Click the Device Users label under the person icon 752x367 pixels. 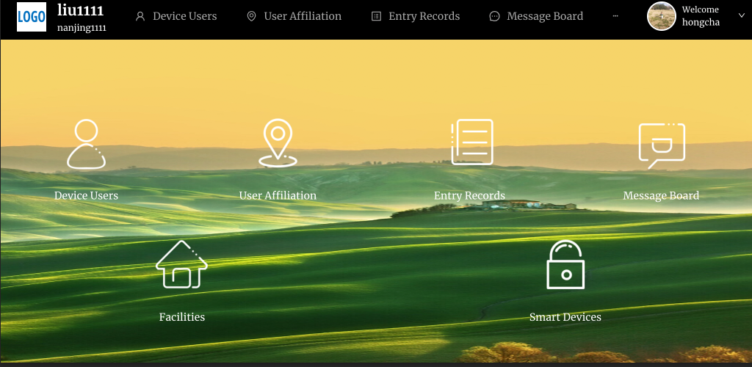coord(87,195)
